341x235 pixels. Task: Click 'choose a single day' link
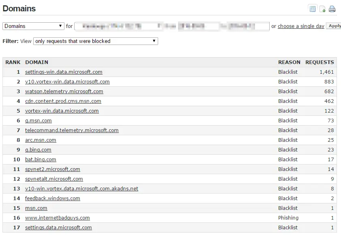coord(301,26)
